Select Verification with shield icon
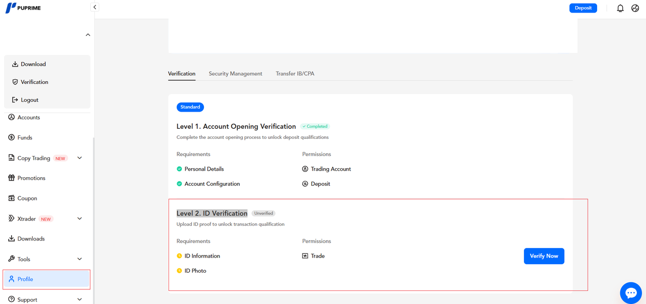Viewport: 646px width, 304px height. coord(34,82)
